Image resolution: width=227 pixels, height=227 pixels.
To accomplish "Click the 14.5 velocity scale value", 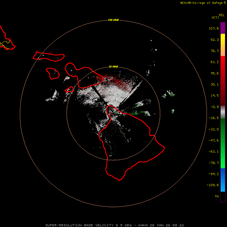I will tap(215, 96).
